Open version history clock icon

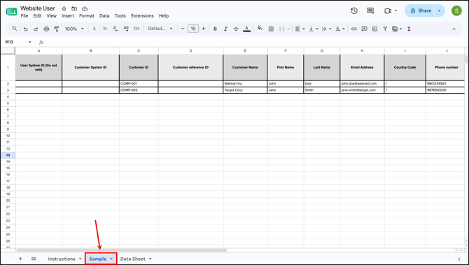point(353,10)
